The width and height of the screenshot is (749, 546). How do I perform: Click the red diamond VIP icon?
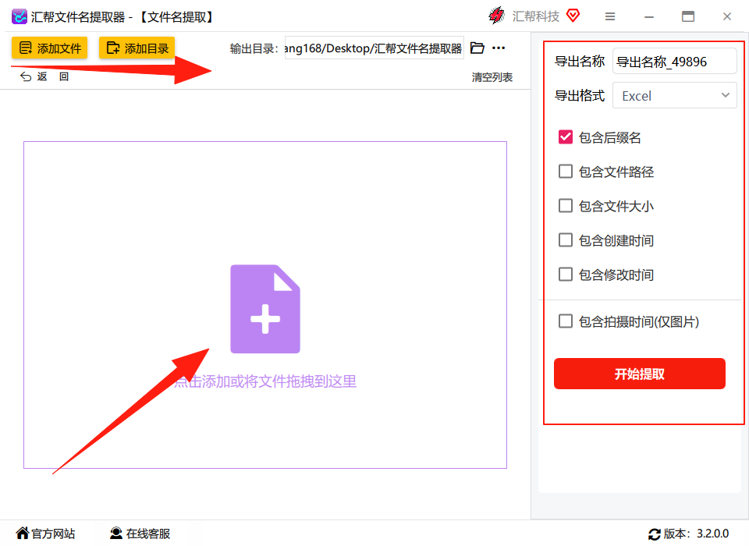pos(573,16)
